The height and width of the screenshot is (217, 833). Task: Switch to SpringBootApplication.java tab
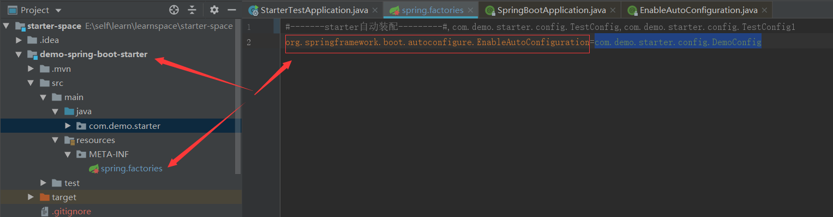click(552, 10)
